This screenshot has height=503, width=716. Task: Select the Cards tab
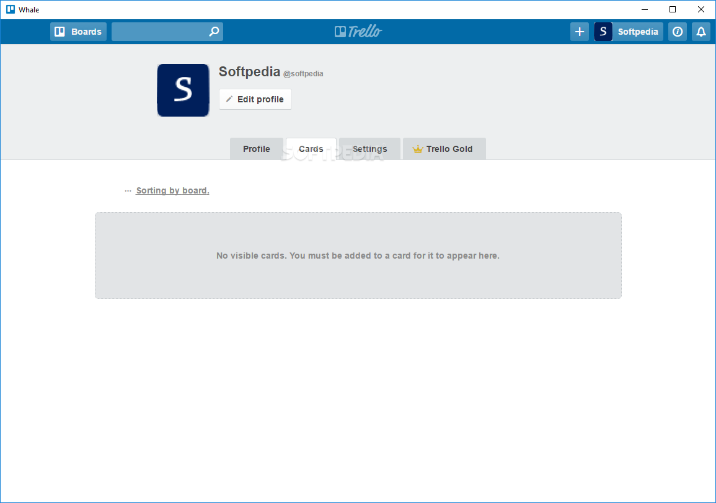click(311, 149)
